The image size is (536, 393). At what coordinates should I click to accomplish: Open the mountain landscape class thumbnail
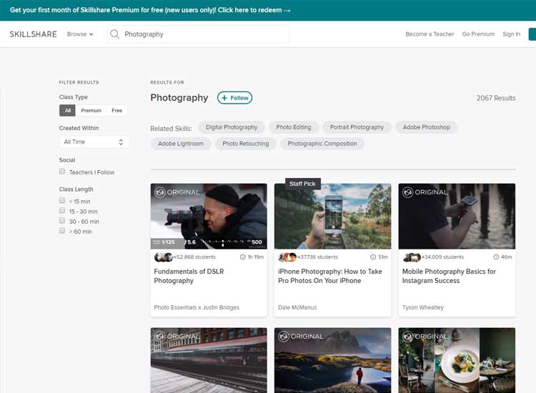point(332,360)
